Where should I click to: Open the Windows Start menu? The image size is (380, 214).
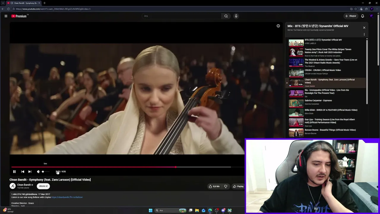tap(151, 210)
